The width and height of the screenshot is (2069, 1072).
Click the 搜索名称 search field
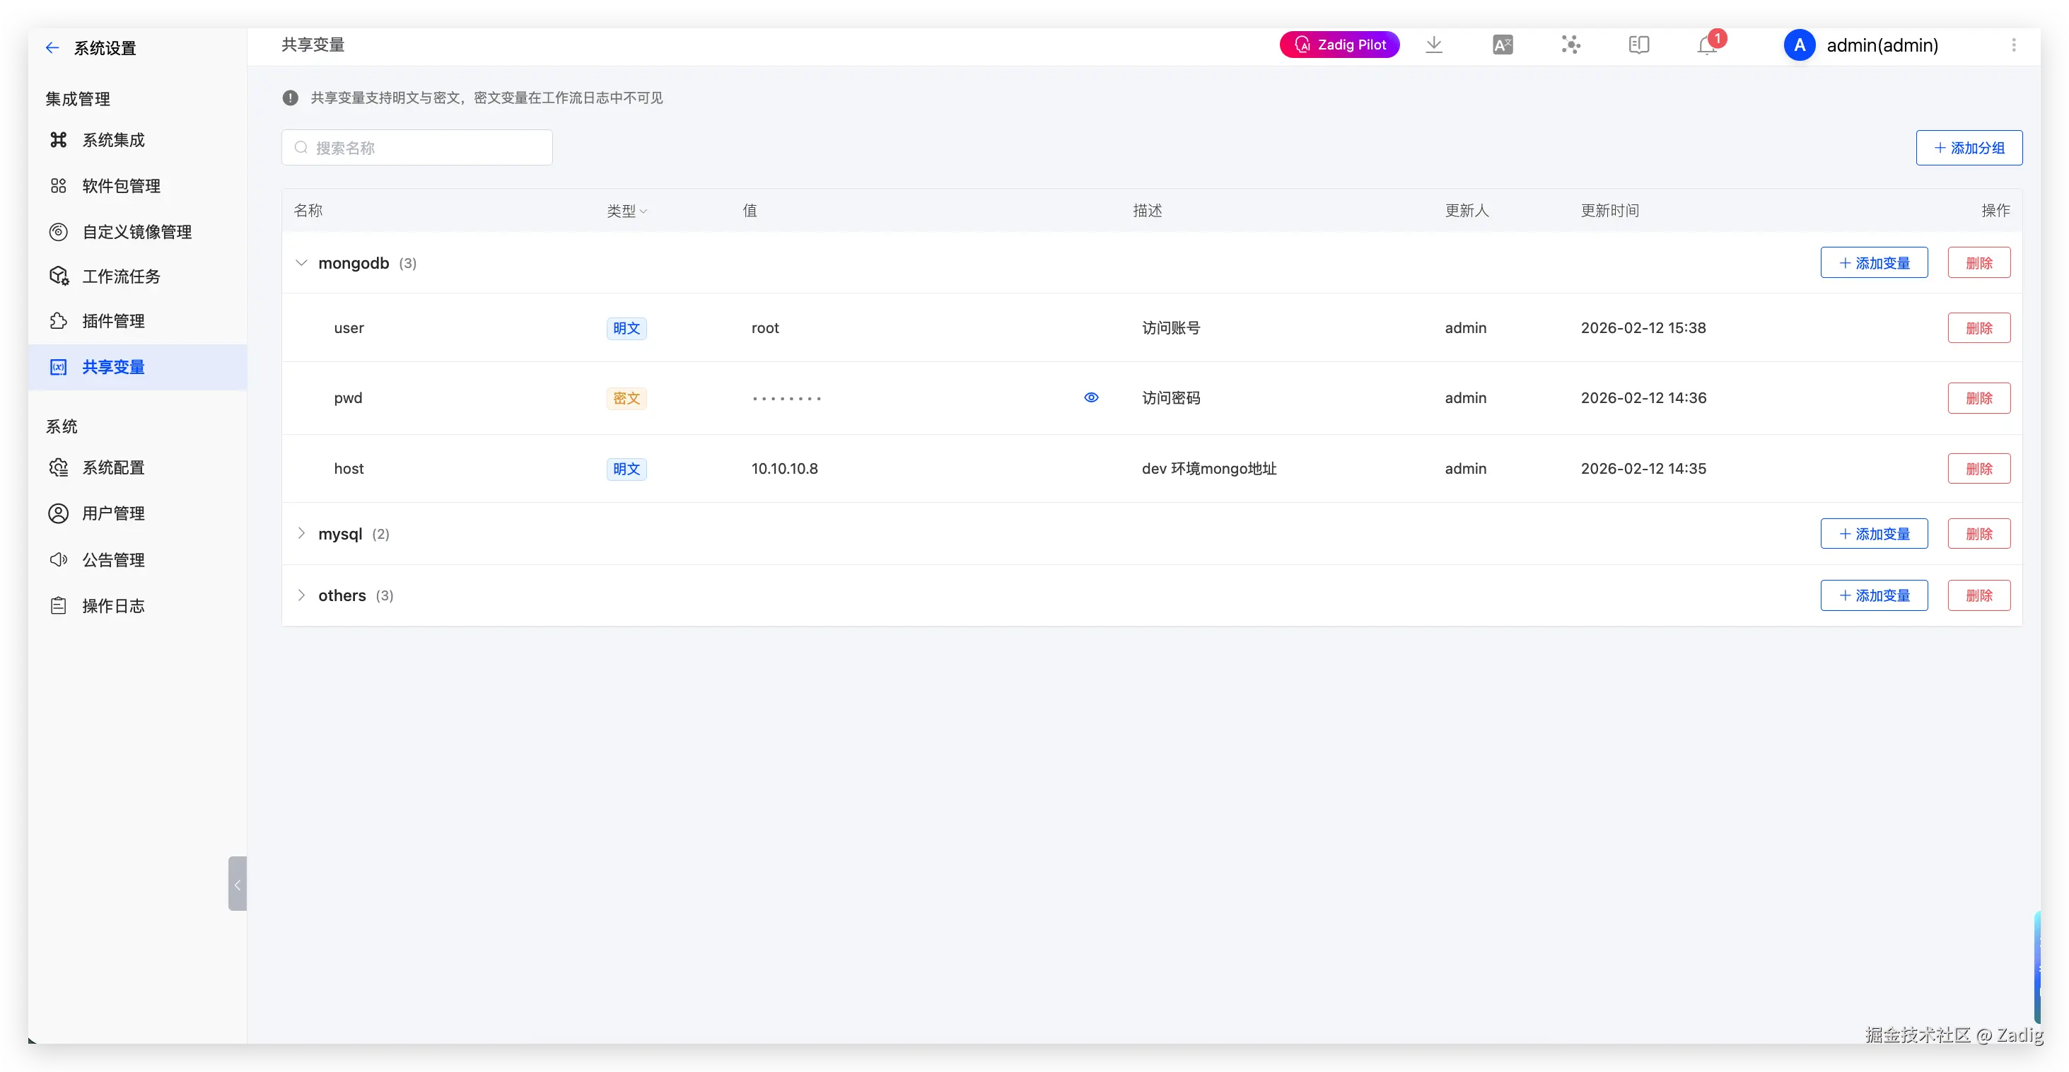(418, 148)
